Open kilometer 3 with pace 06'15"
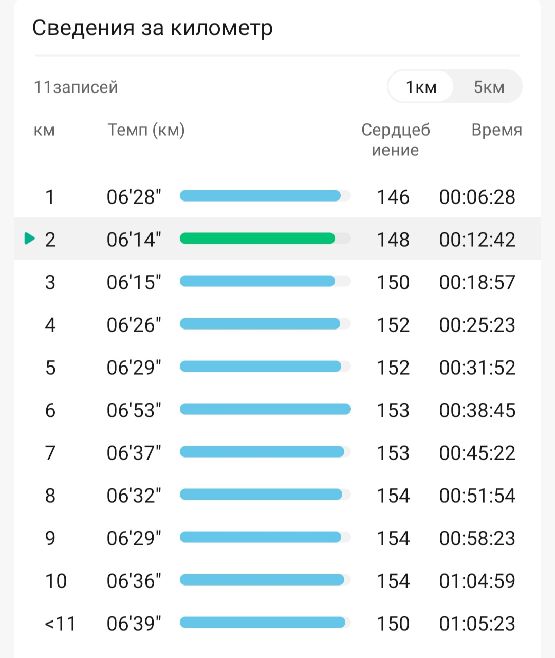 click(277, 282)
